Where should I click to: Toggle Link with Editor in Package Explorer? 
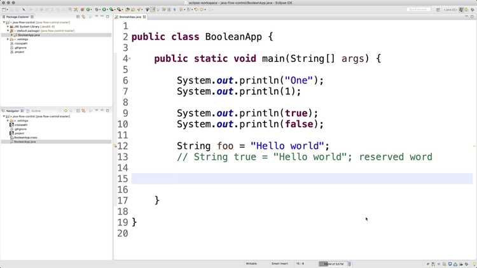click(83, 17)
